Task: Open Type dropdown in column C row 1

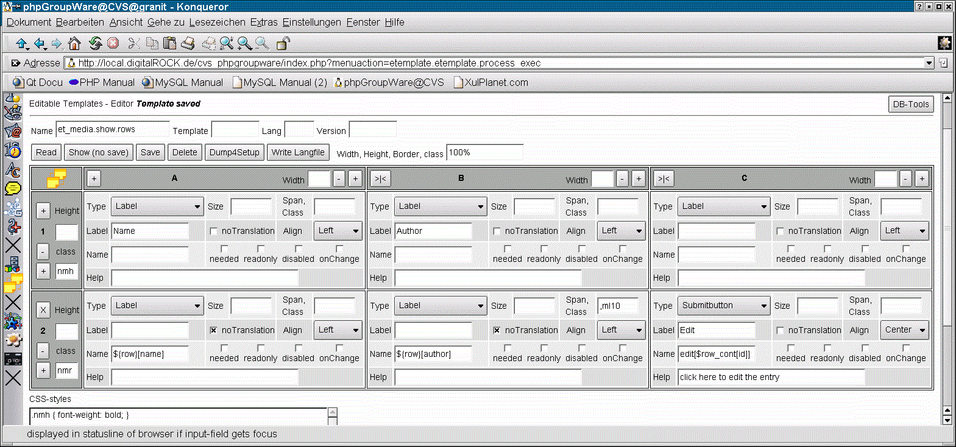Action: (723, 206)
